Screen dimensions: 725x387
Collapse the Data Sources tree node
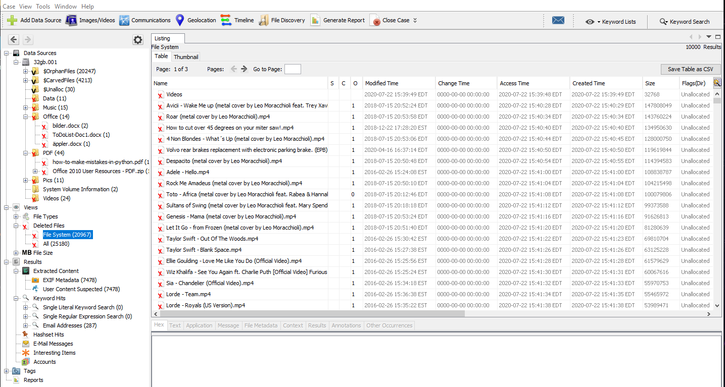7,53
